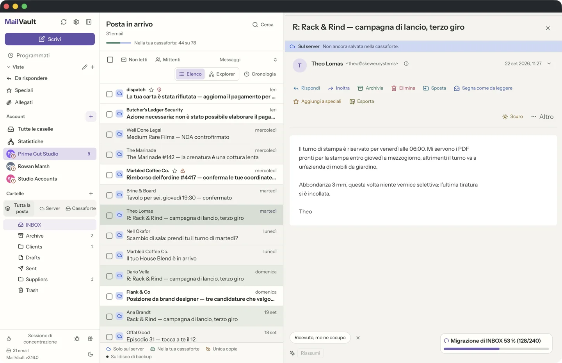The width and height of the screenshot is (562, 363).
Task: Click the Archivia button
Action: 370,88
